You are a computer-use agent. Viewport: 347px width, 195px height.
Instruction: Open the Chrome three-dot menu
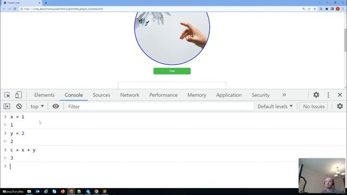pyautogui.click(x=343, y=9)
